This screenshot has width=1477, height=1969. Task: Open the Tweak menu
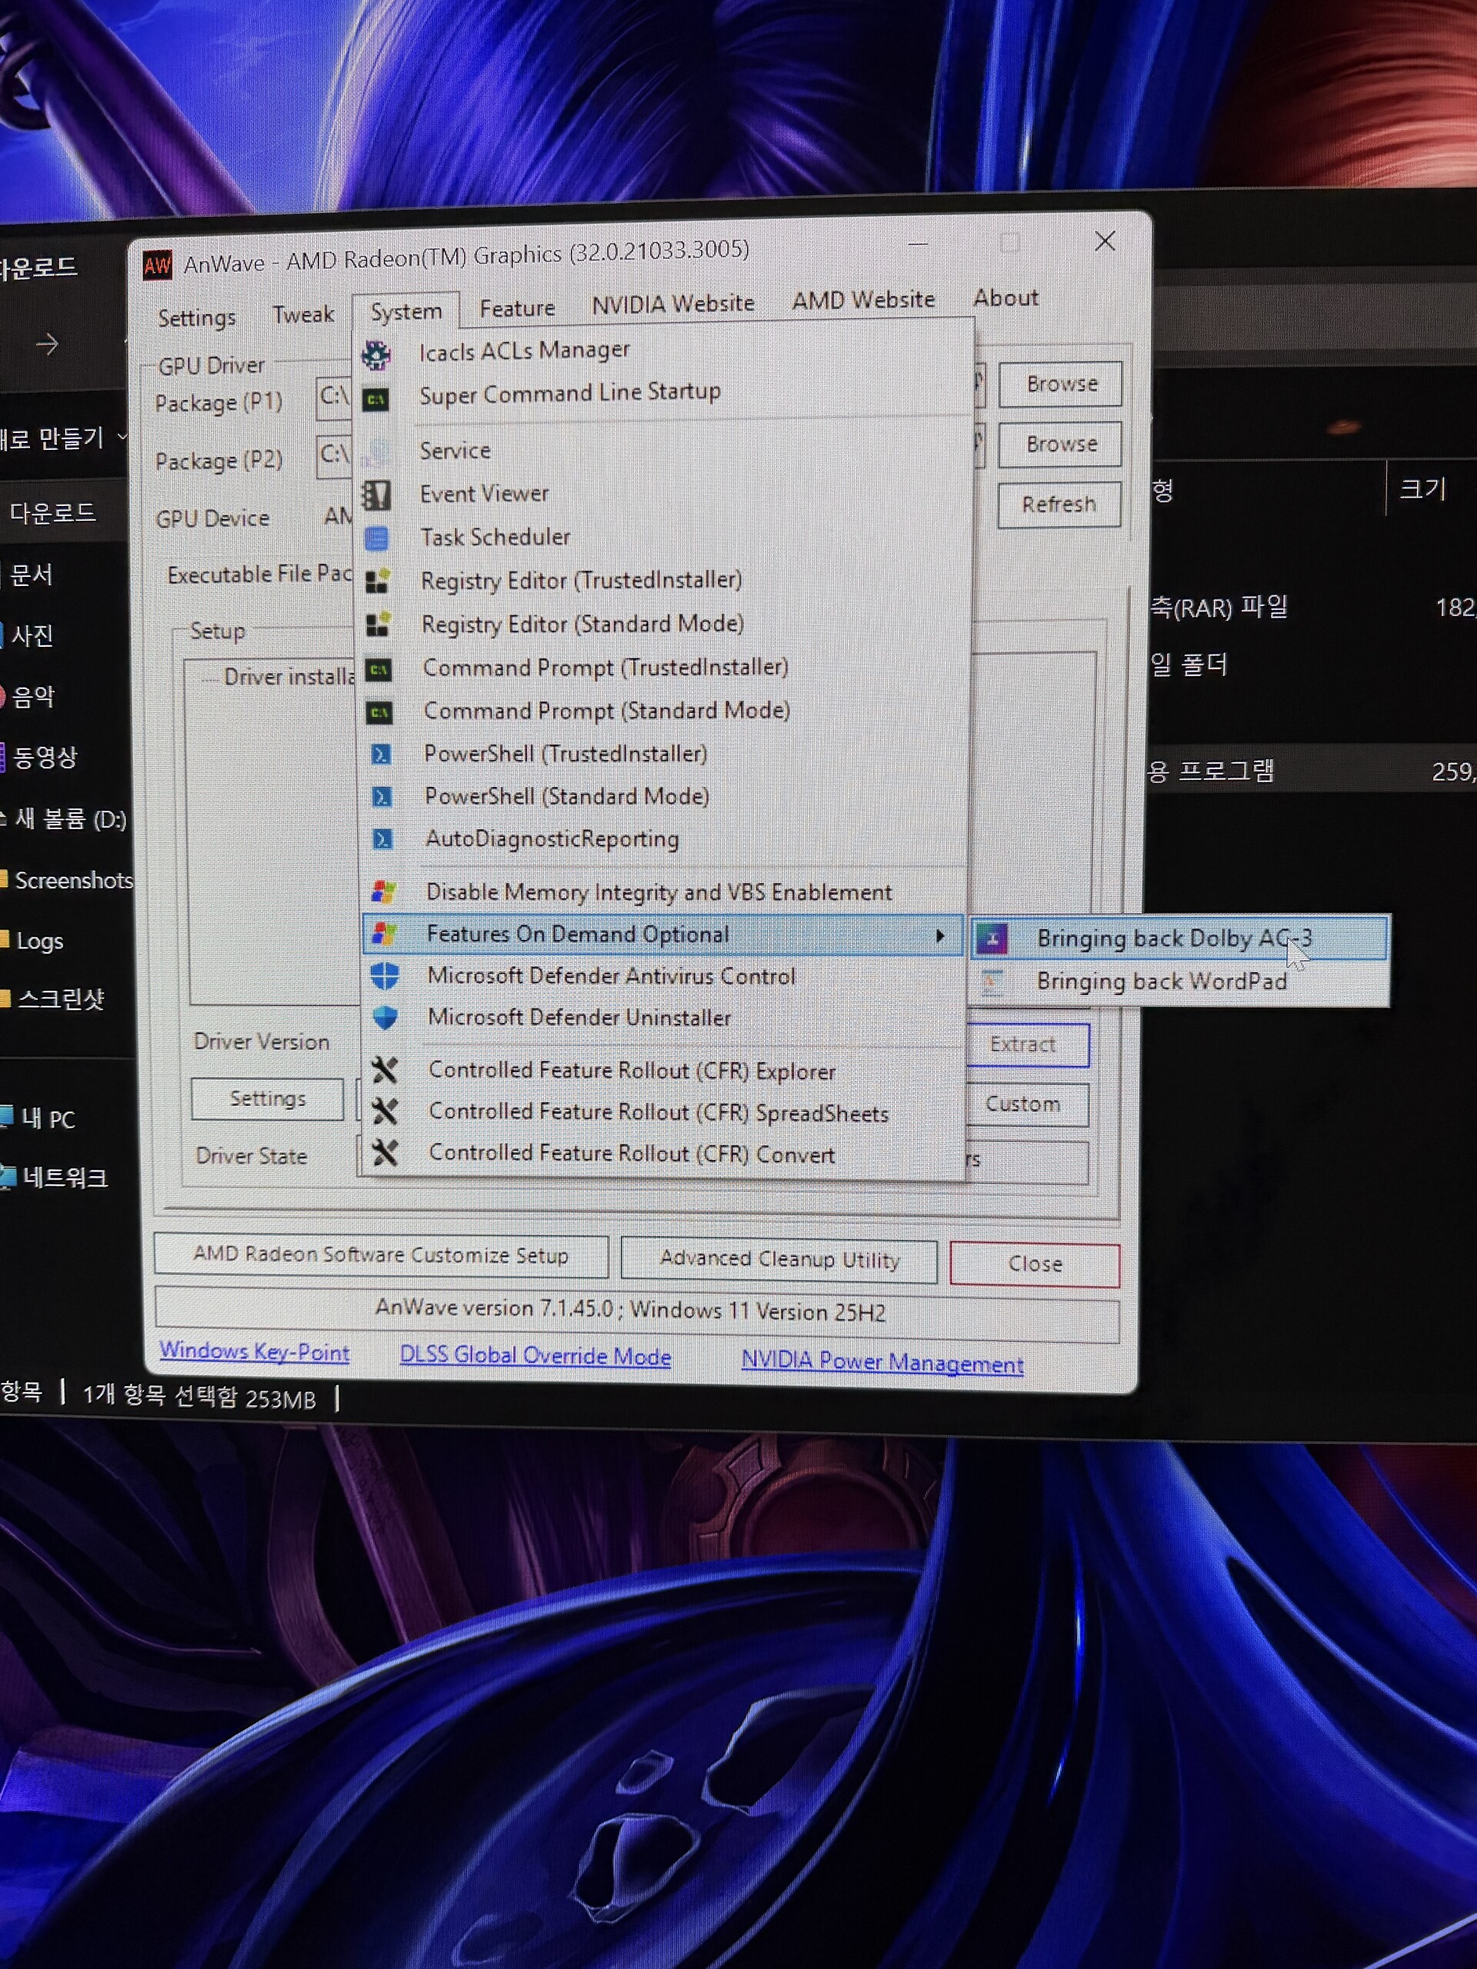coord(302,315)
